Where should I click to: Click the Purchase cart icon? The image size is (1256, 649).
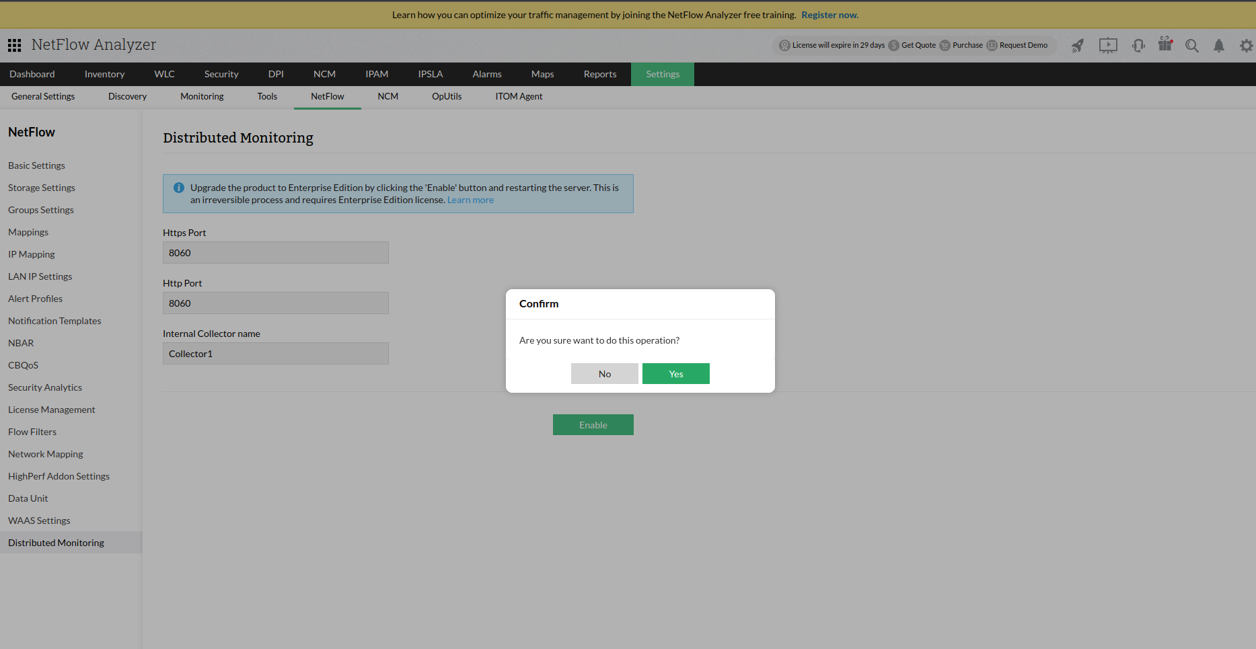click(x=947, y=45)
